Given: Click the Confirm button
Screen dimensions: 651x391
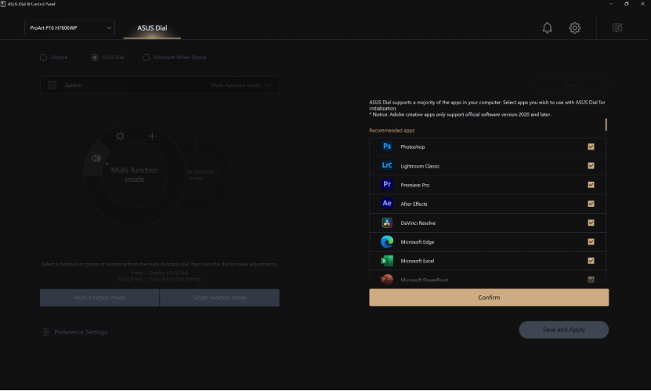Looking at the screenshot, I should coord(489,298).
